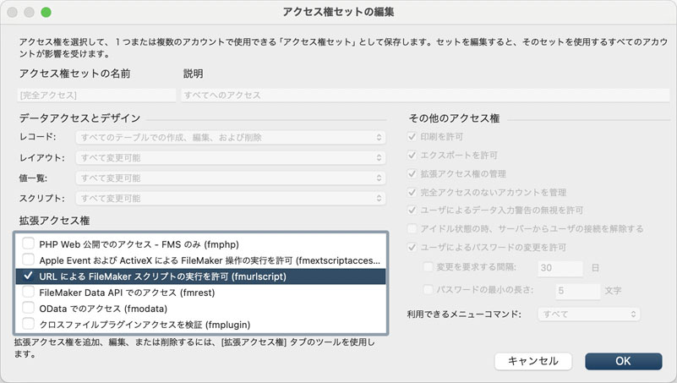
Task: Toggle 拡張アクセス権の管理 checkbox
Action: (x=412, y=173)
